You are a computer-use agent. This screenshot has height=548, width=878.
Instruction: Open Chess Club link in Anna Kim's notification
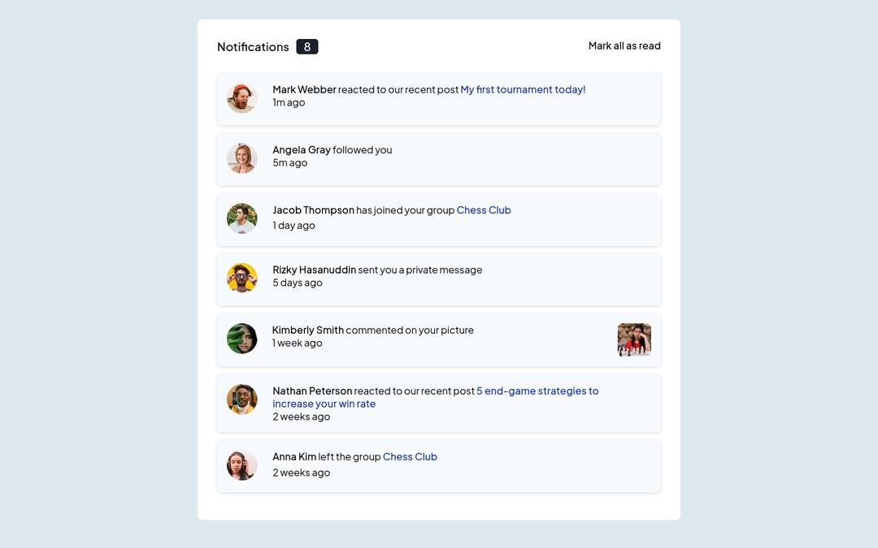(x=410, y=457)
